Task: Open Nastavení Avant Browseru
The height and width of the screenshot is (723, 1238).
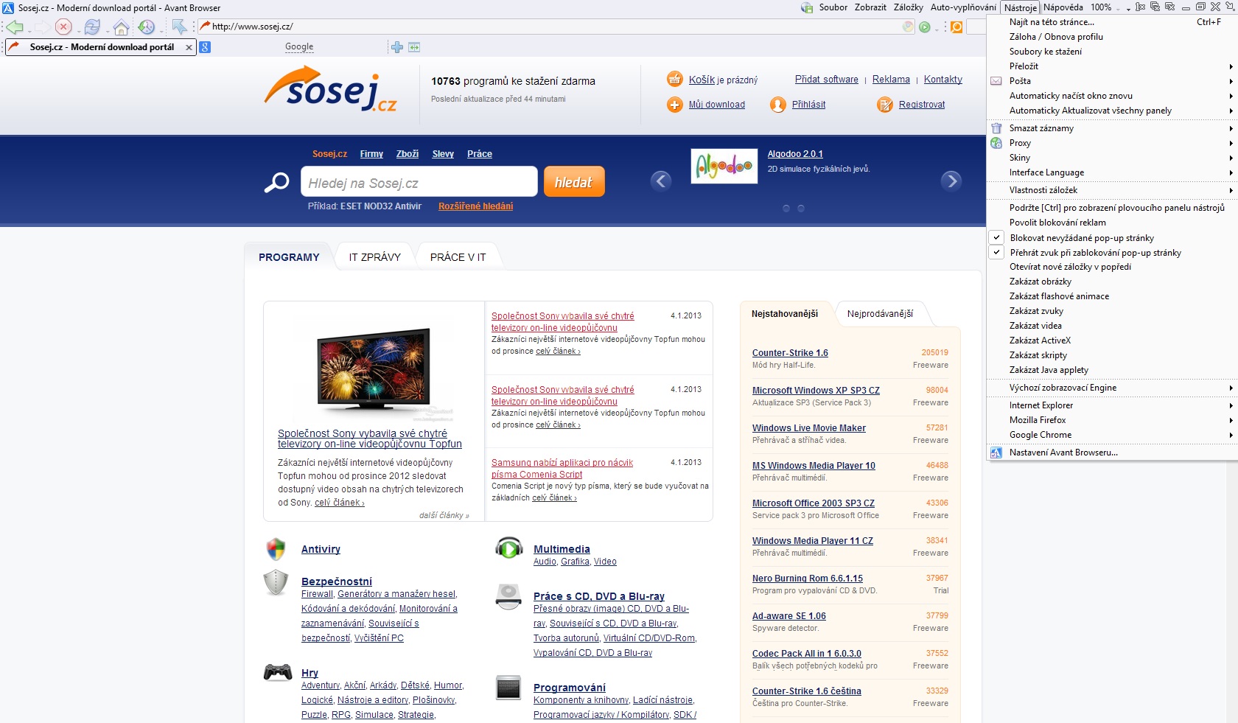Action: click(x=1112, y=453)
